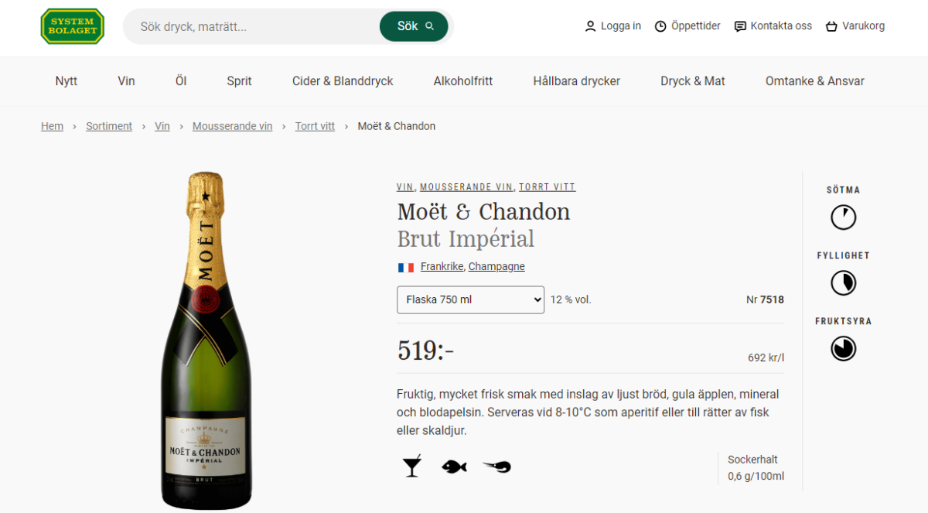Select the Alkoholfritt menu item
Viewport: 928px width, 513px height.
click(462, 81)
